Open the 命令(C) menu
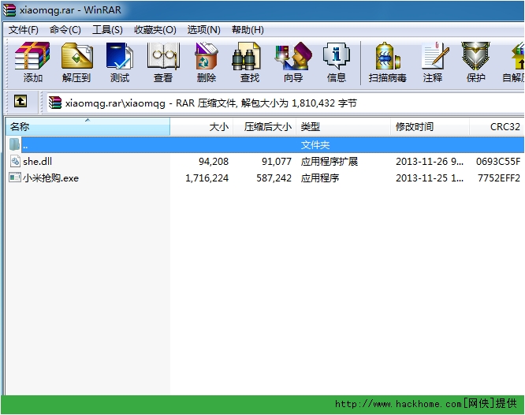 coord(65,30)
